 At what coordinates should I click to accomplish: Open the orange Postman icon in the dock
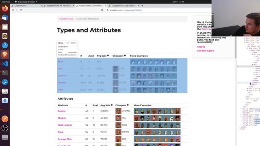5,119
